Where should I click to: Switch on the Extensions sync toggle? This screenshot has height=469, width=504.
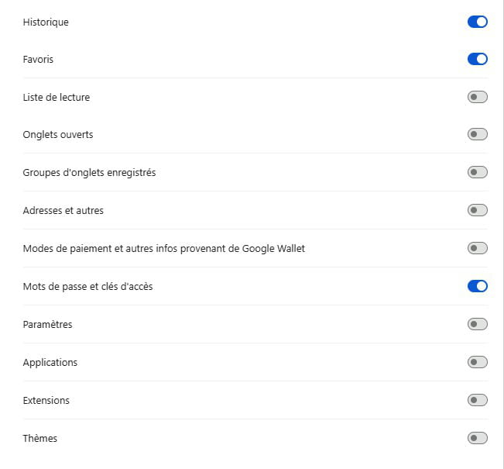tap(477, 400)
